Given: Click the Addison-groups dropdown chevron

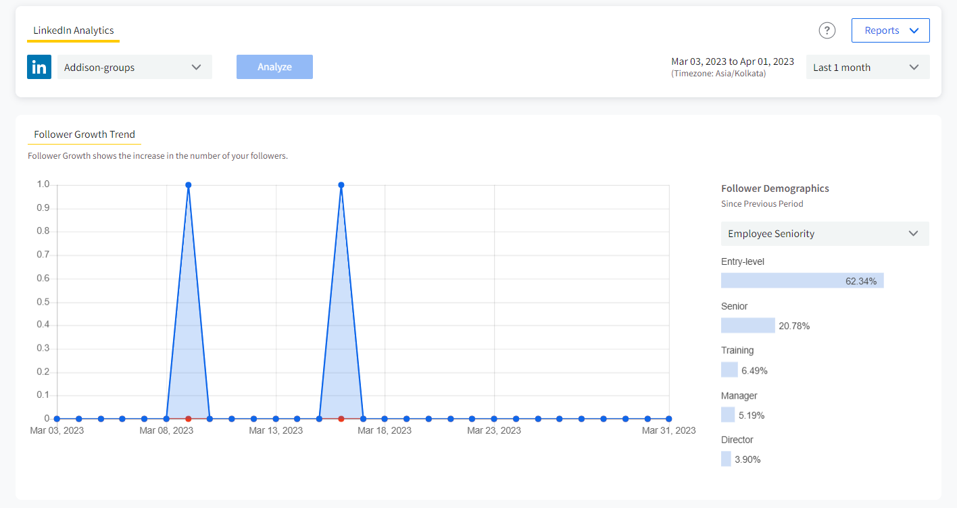Looking at the screenshot, I should tap(197, 67).
